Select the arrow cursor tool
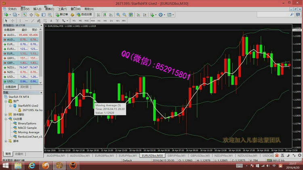Image resolution: width=303 pixels, height=170 pixels. click(5, 21)
